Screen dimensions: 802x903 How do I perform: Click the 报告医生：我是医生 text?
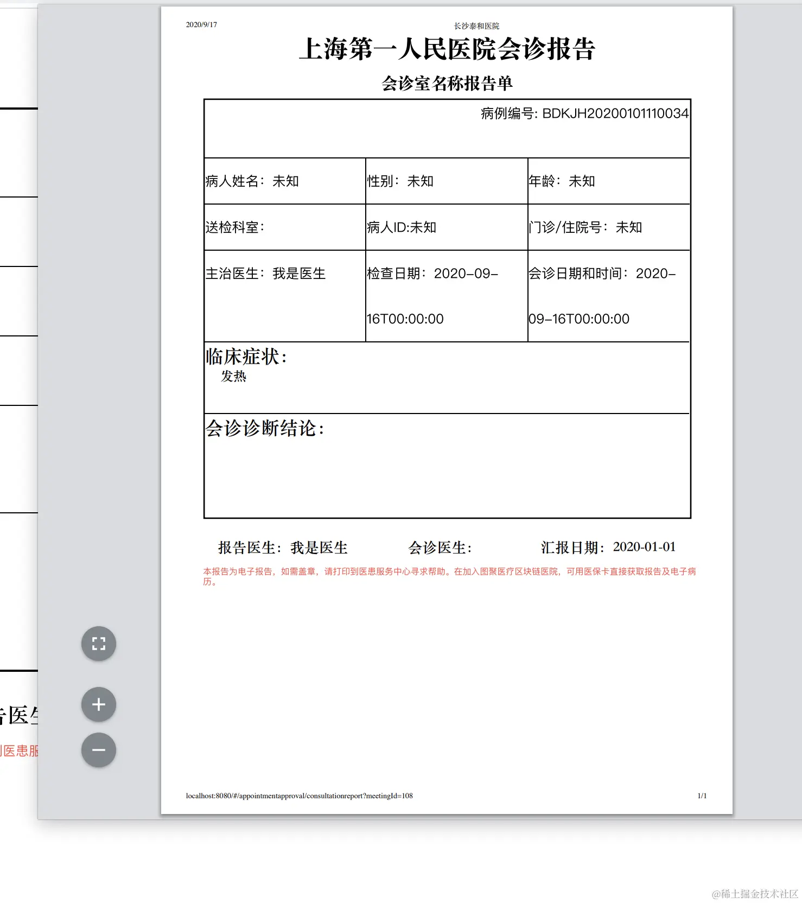coord(283,548)
